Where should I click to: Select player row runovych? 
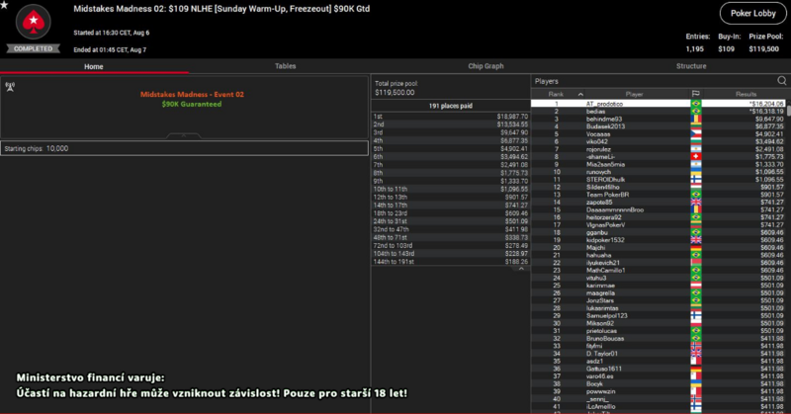pos(659,172)
